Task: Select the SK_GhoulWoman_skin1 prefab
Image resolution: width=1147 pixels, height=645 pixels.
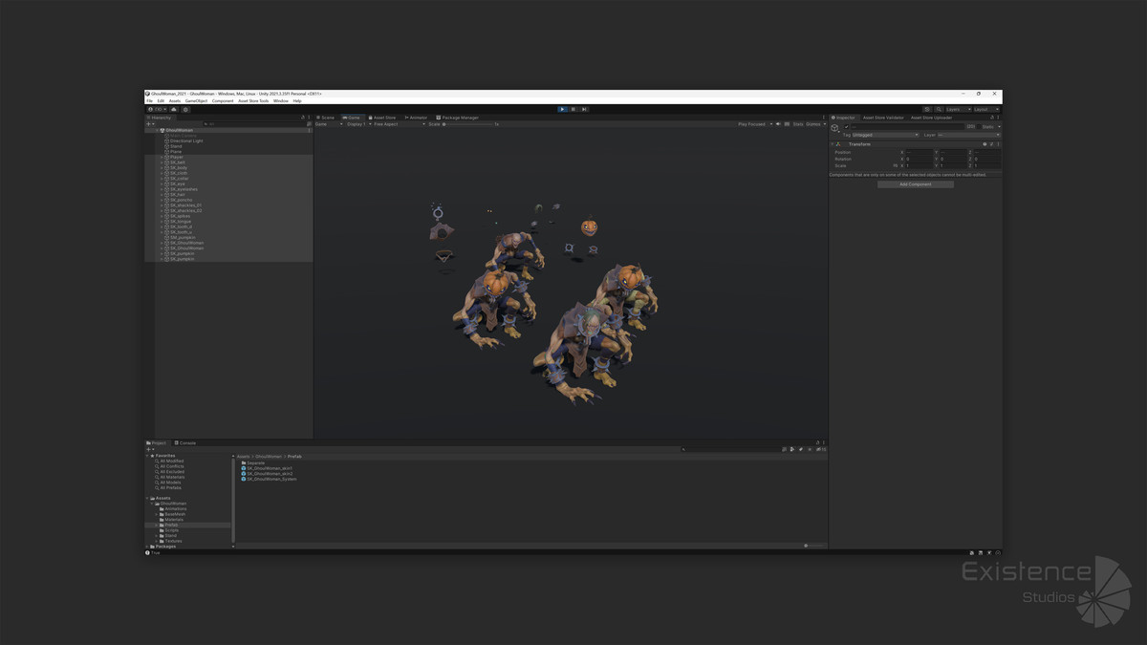Action: coord(269,468)
